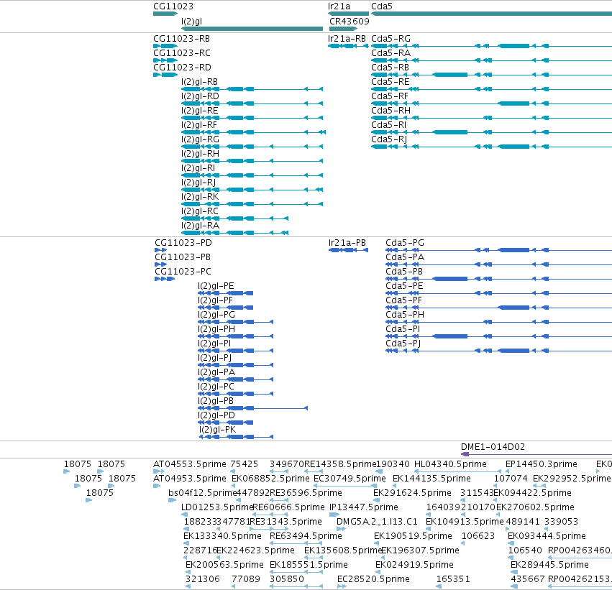Select transcript CG11023-RD
The width and height of the screenshot is (612, 590).
pos(182,68)
